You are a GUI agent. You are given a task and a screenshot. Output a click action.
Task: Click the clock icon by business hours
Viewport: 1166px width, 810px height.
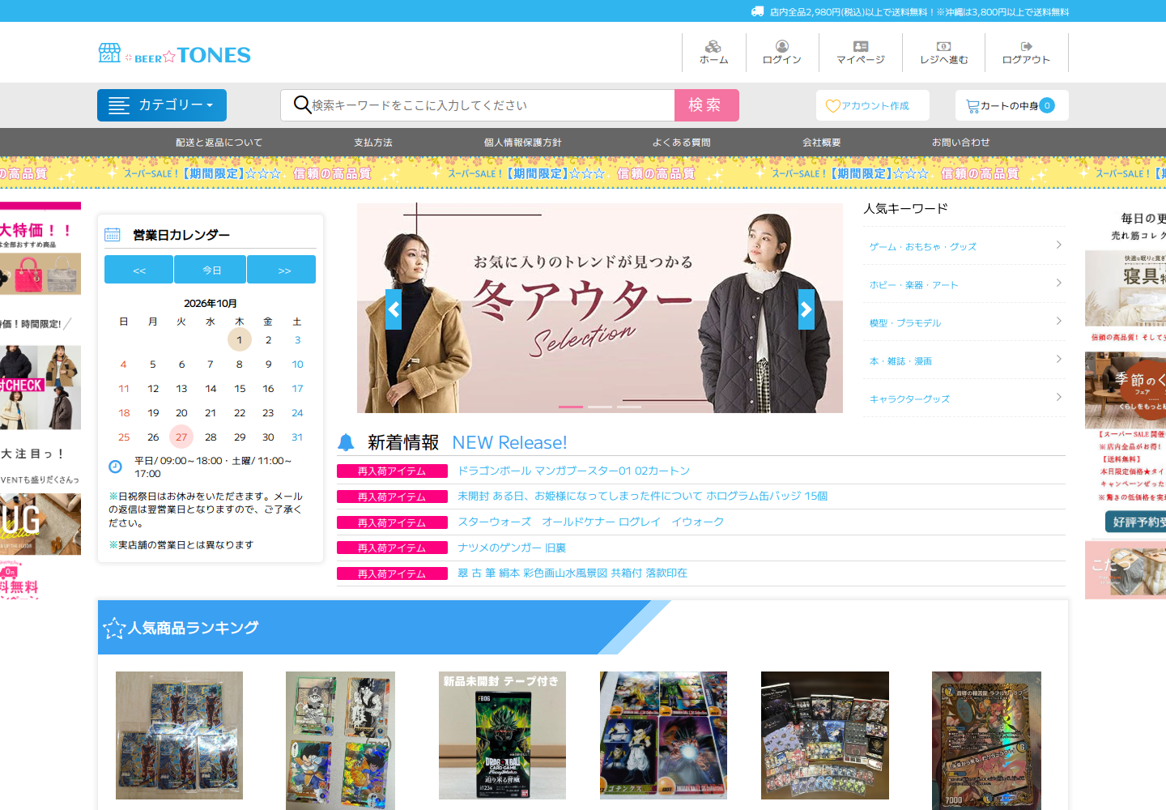click(x=116, y=467)
